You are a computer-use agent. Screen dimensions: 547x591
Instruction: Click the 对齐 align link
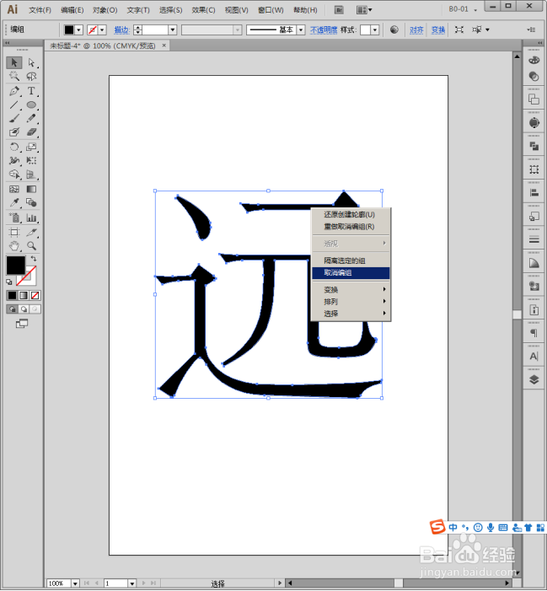(416, 30)
